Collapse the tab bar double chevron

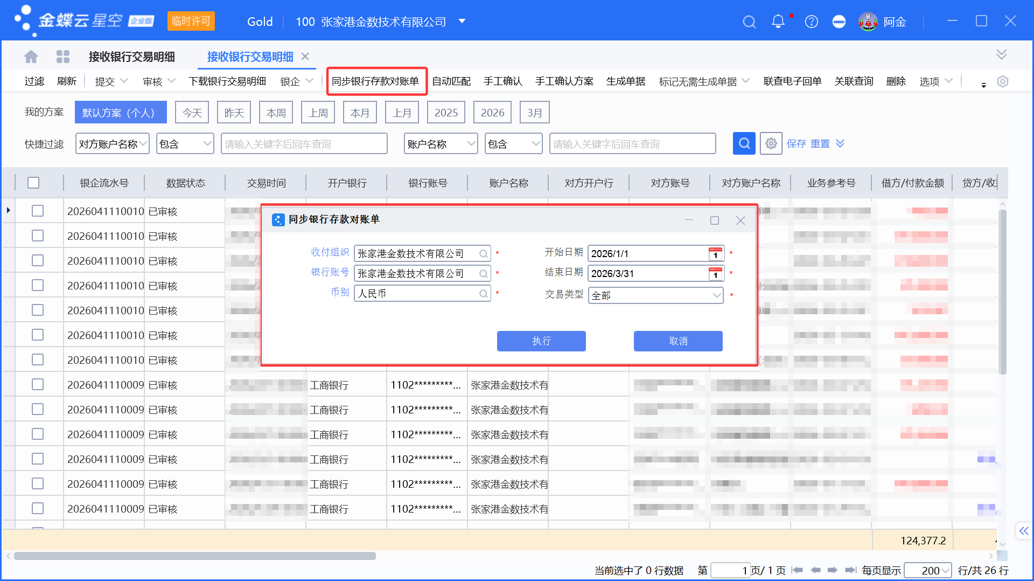(x=1001, y=54)
